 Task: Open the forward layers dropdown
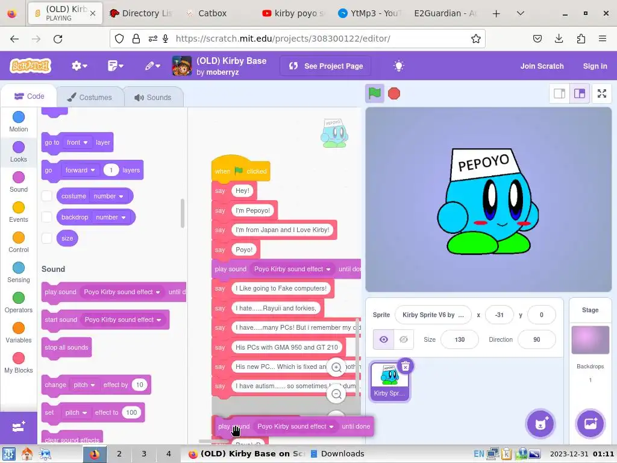pos(80,170)
